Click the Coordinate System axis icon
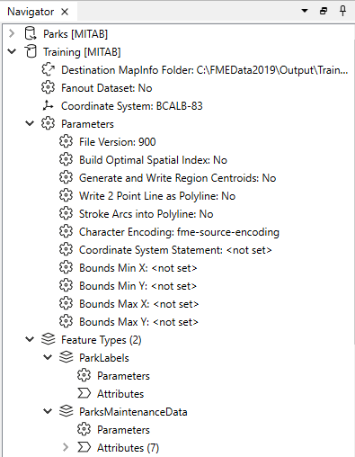 point(48,105)
